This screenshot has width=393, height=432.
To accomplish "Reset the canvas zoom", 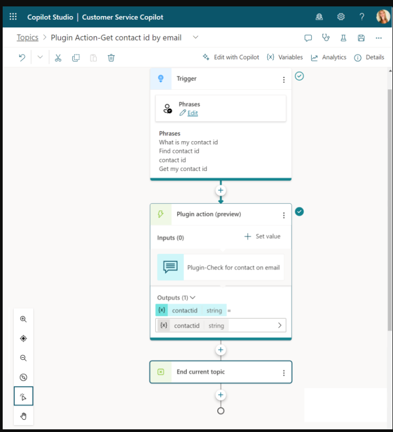I will (x=23, y=377).
